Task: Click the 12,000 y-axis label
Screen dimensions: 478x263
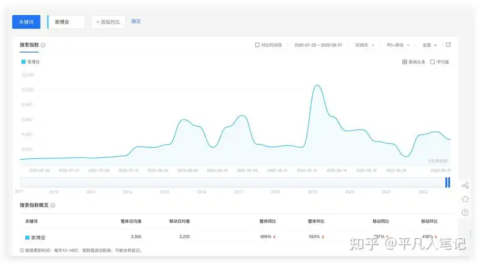Action: click(28, 75)
